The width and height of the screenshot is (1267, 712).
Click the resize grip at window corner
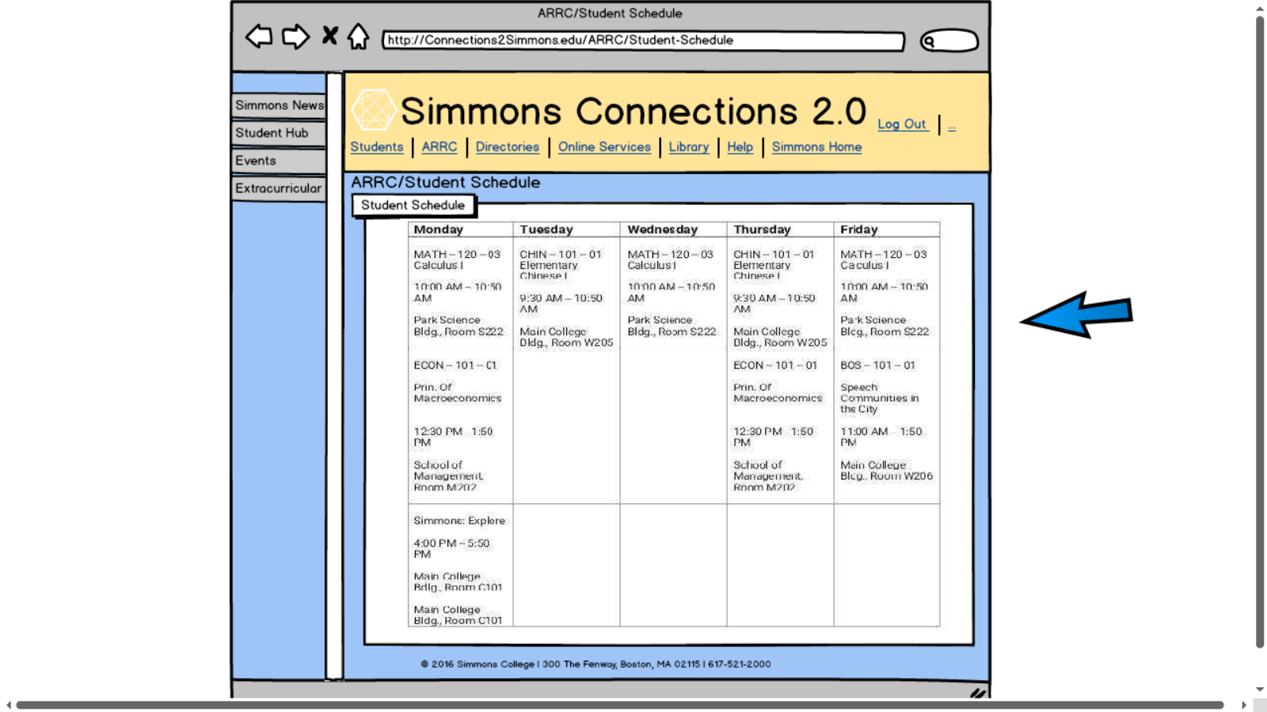(x=978, y=693)
